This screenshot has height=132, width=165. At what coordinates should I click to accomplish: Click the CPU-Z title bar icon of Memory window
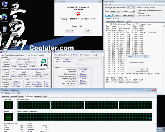54,51
